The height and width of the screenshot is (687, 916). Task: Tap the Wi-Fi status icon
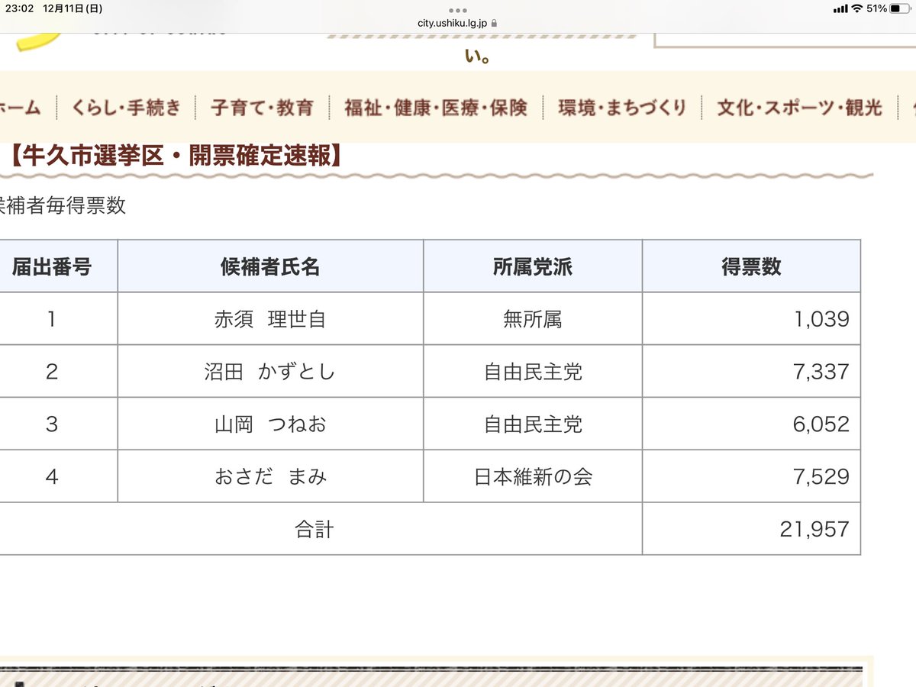point(856,8)
